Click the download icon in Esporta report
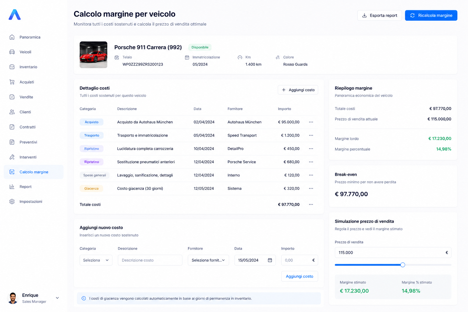 pyautogui.click(x=364, y=16)
